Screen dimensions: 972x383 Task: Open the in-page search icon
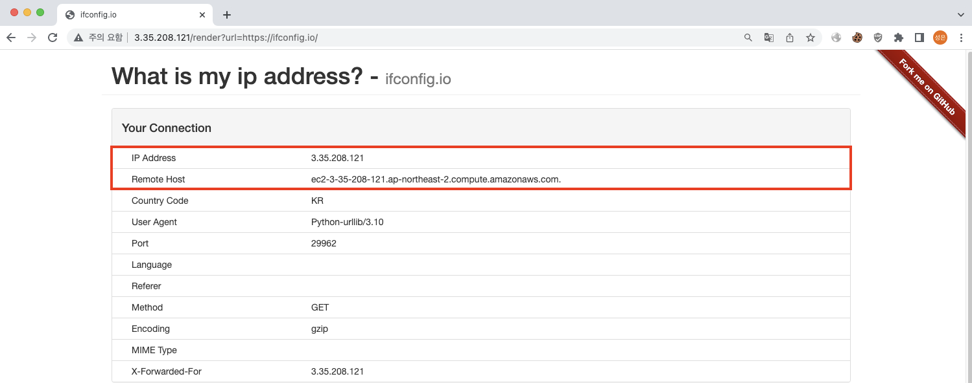click(x=748, y=37)
